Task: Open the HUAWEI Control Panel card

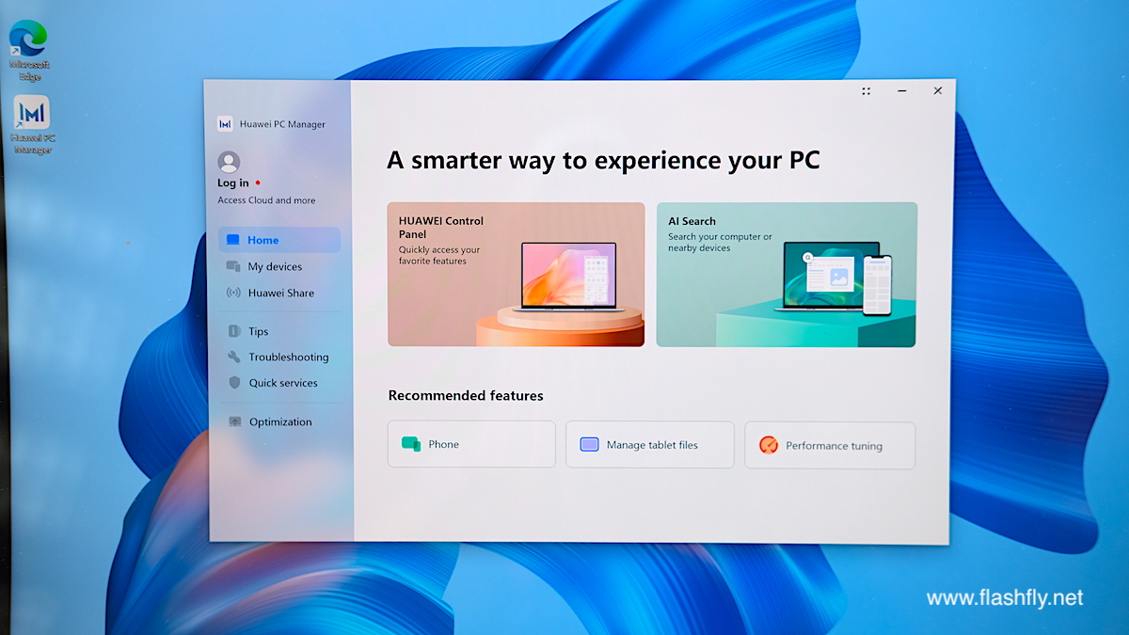Action: 516,275
